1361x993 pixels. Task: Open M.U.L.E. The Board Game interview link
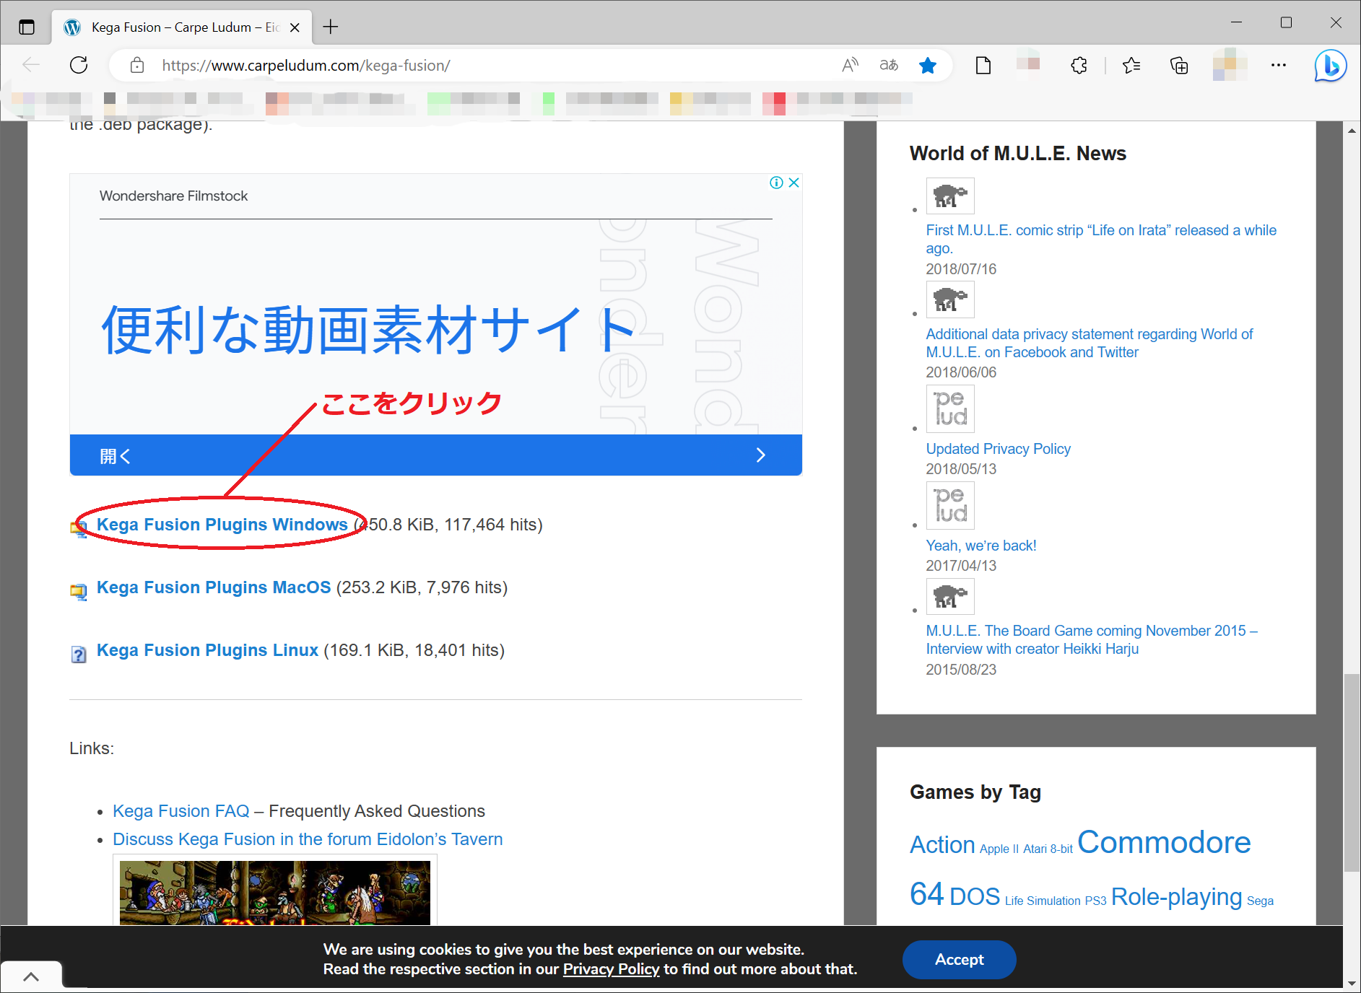(1092, 639)
